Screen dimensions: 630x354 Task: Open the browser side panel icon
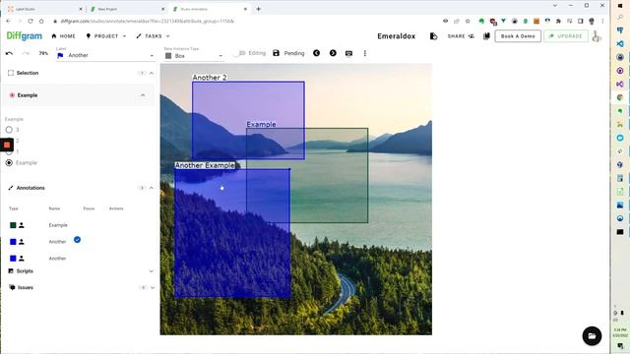(x=580, y=21)
